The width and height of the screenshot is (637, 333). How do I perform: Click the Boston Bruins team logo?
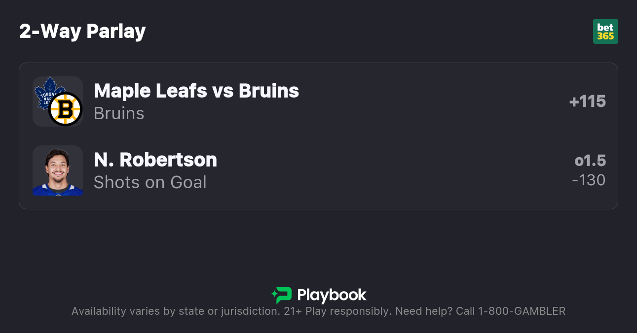(65, 109)
